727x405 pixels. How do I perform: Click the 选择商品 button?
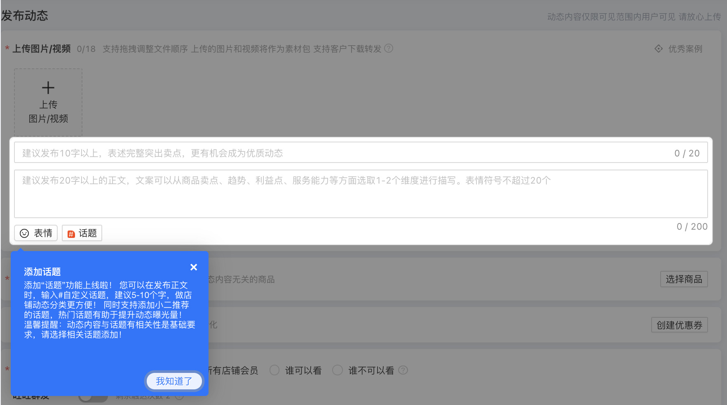[x=684, y=279]
